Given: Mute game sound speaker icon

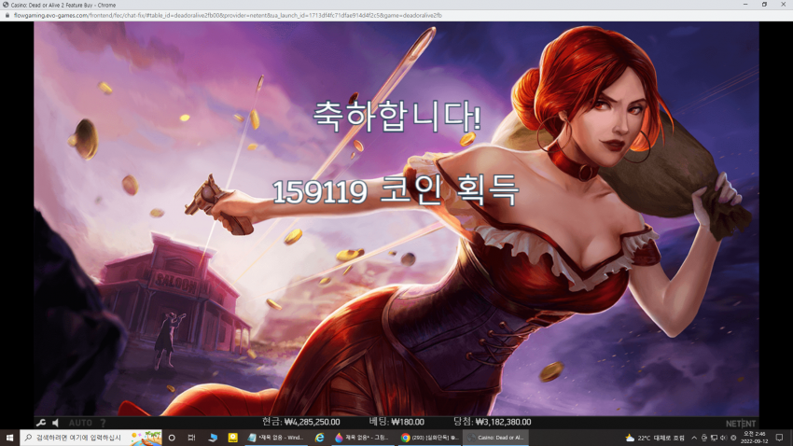Looking at the screenshot, I should (56, 423).
